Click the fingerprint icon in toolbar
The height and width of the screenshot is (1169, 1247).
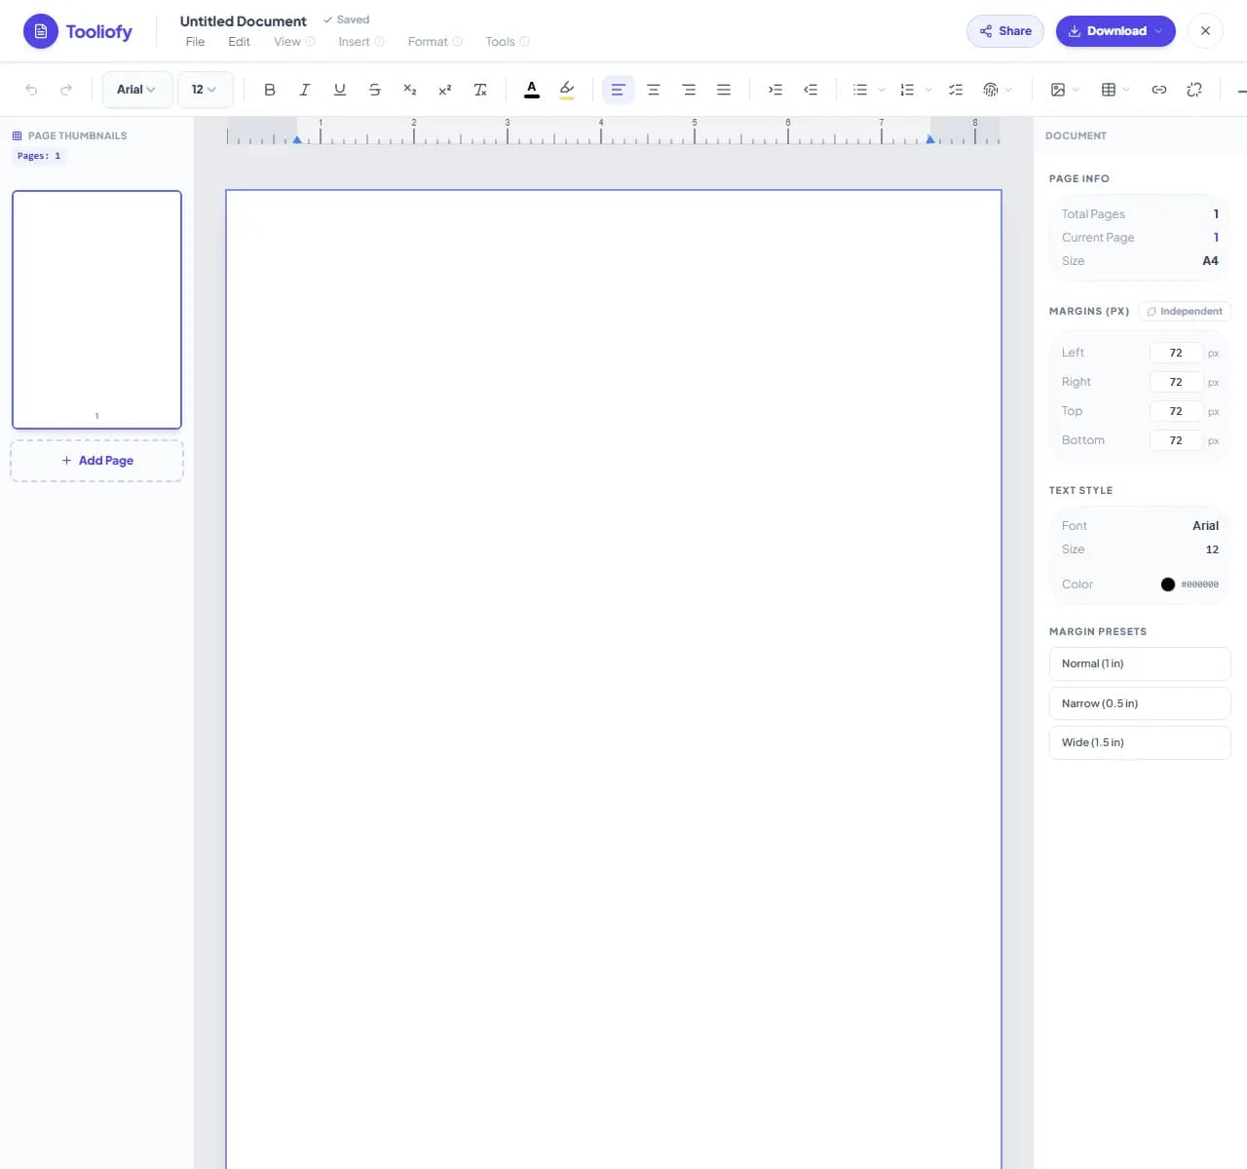[x=991, y=90]
